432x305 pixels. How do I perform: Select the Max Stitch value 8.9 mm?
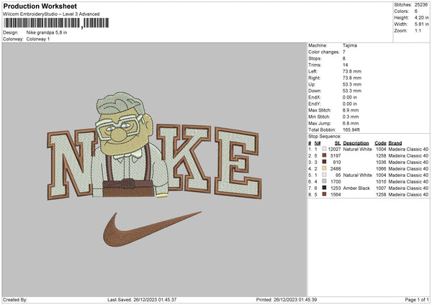tap(351, 110)
